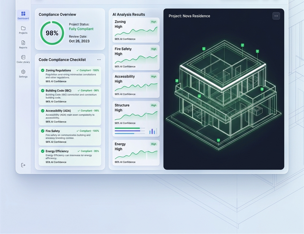
Task: Click Compliant - 95% on Energy Efficiency
Action: point(88,151)
